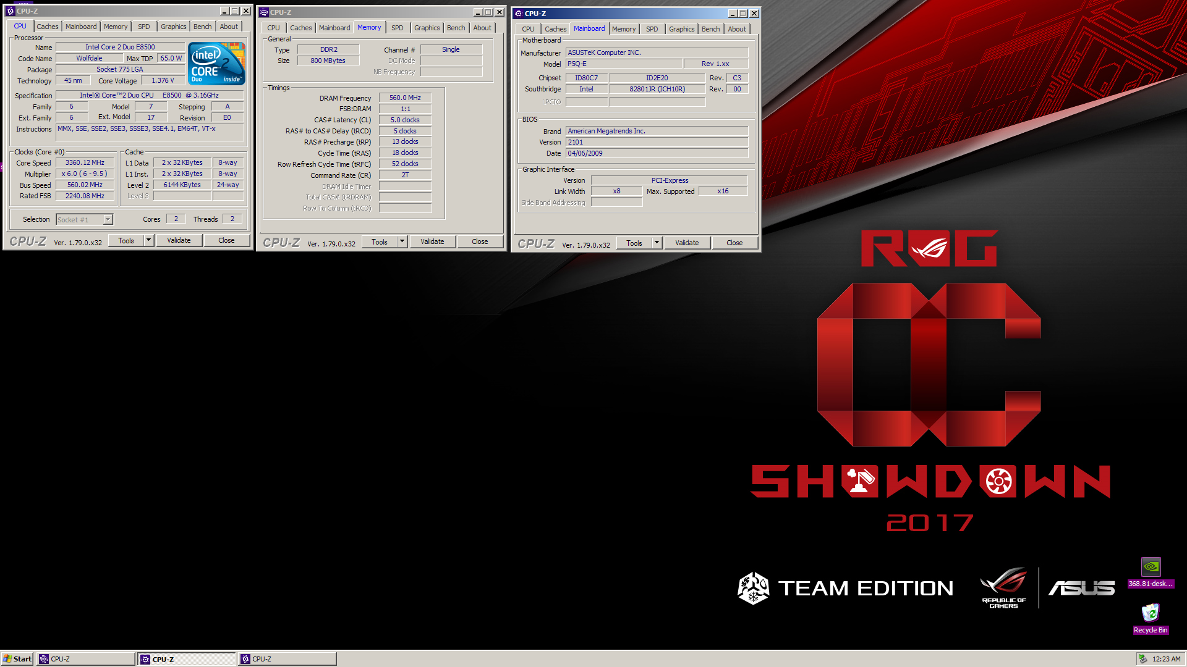Click the CPU-Z title icon in right window
Screen dimensions: 1187x667
click(518, 14)
